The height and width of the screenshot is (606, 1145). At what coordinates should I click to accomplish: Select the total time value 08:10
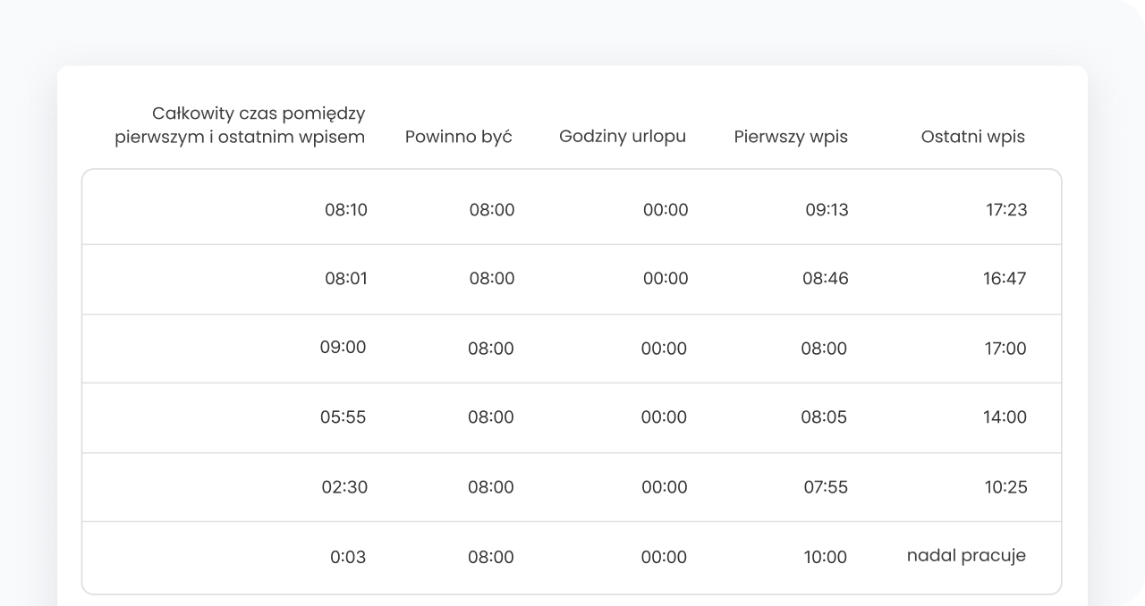345,210
